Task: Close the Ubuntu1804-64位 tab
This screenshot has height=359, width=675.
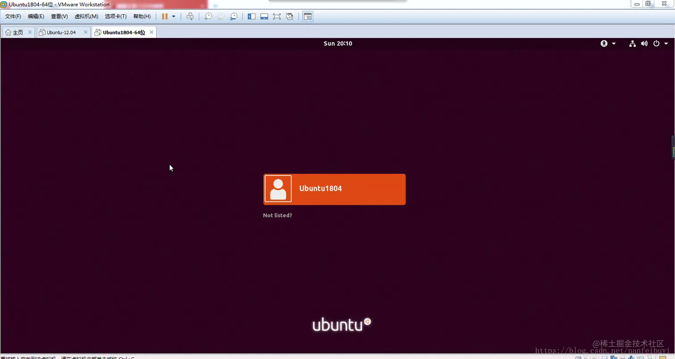Action: [152, 32]
